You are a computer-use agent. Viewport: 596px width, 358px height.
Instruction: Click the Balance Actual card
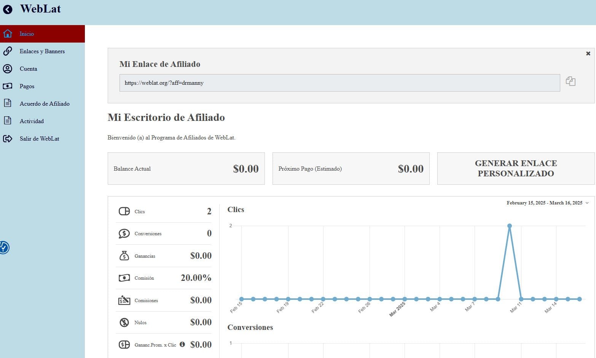tap(186, 169)
